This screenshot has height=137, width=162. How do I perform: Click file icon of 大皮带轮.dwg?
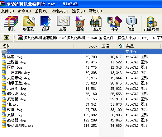(4, 78)
